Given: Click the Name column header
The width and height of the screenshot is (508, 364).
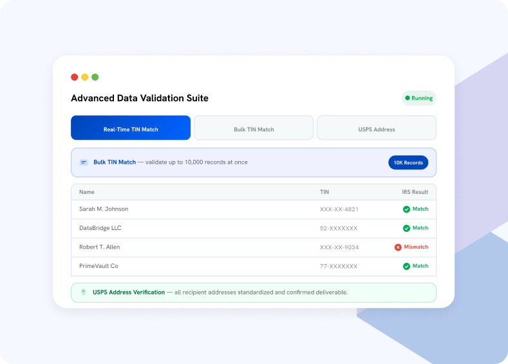Looking at the screenshot, I should point(87,192).
